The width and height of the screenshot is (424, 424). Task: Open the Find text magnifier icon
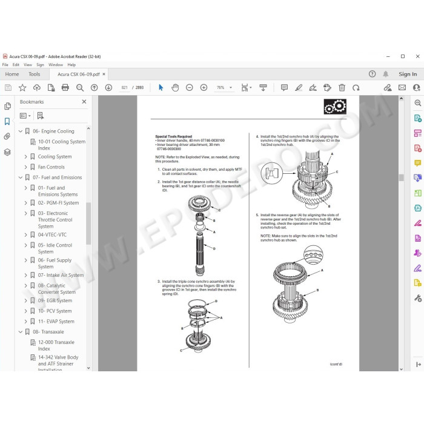[x=80, y=88]
